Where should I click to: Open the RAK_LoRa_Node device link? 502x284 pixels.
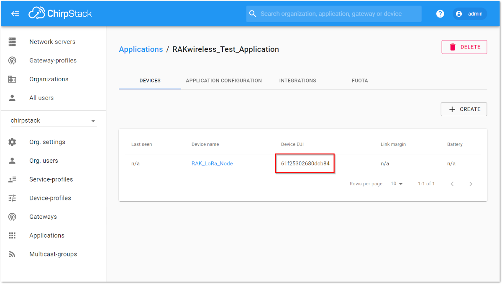pos(212,164)
